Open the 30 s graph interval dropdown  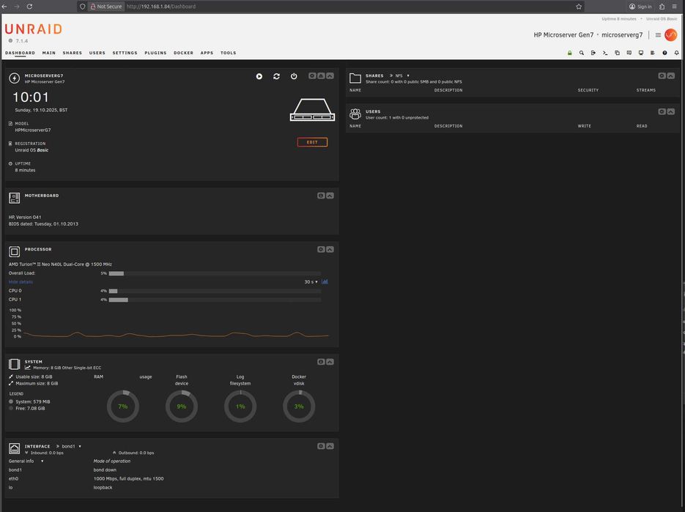(x=311, y=282)
